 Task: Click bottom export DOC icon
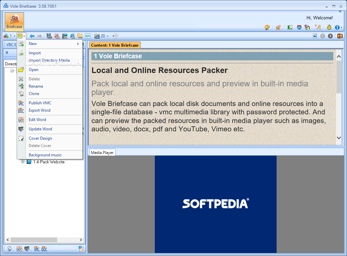[x=44, y=249]
